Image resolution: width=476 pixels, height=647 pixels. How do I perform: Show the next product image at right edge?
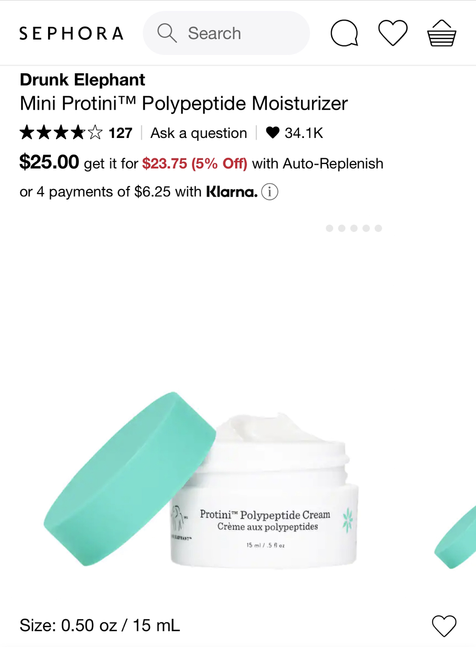(x=455, y=537)
